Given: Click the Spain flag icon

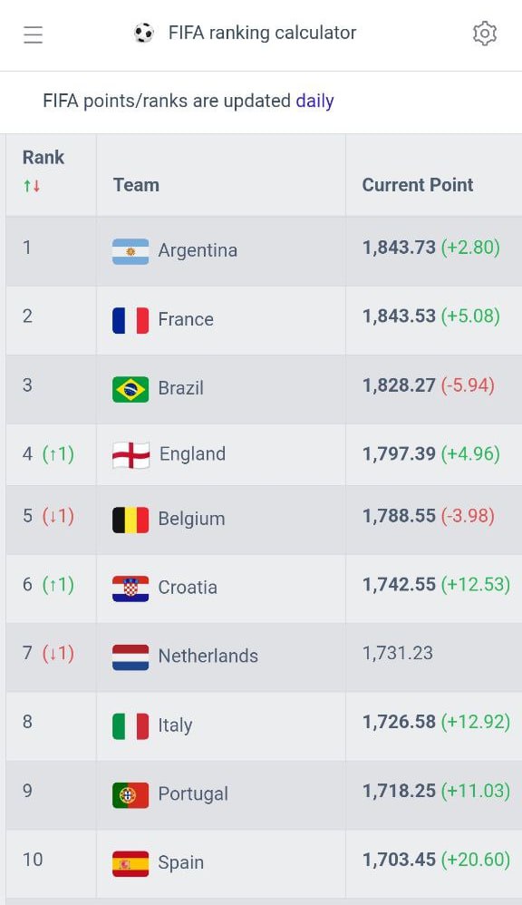Looking at the screenshot, I should 130,863.
